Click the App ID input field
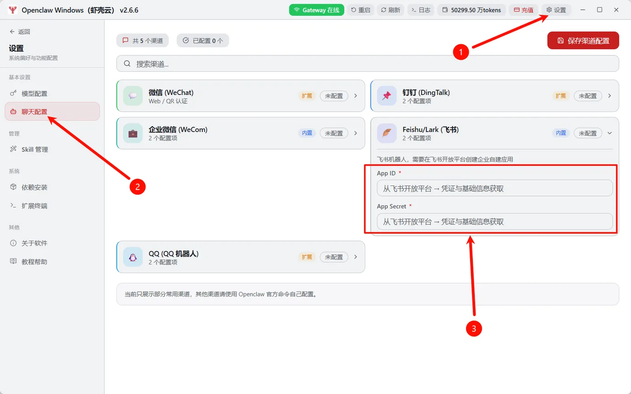Viewport: 631px width, 394px height. tap(495, 188)
